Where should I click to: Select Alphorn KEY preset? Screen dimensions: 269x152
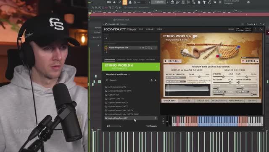(131, 95)
